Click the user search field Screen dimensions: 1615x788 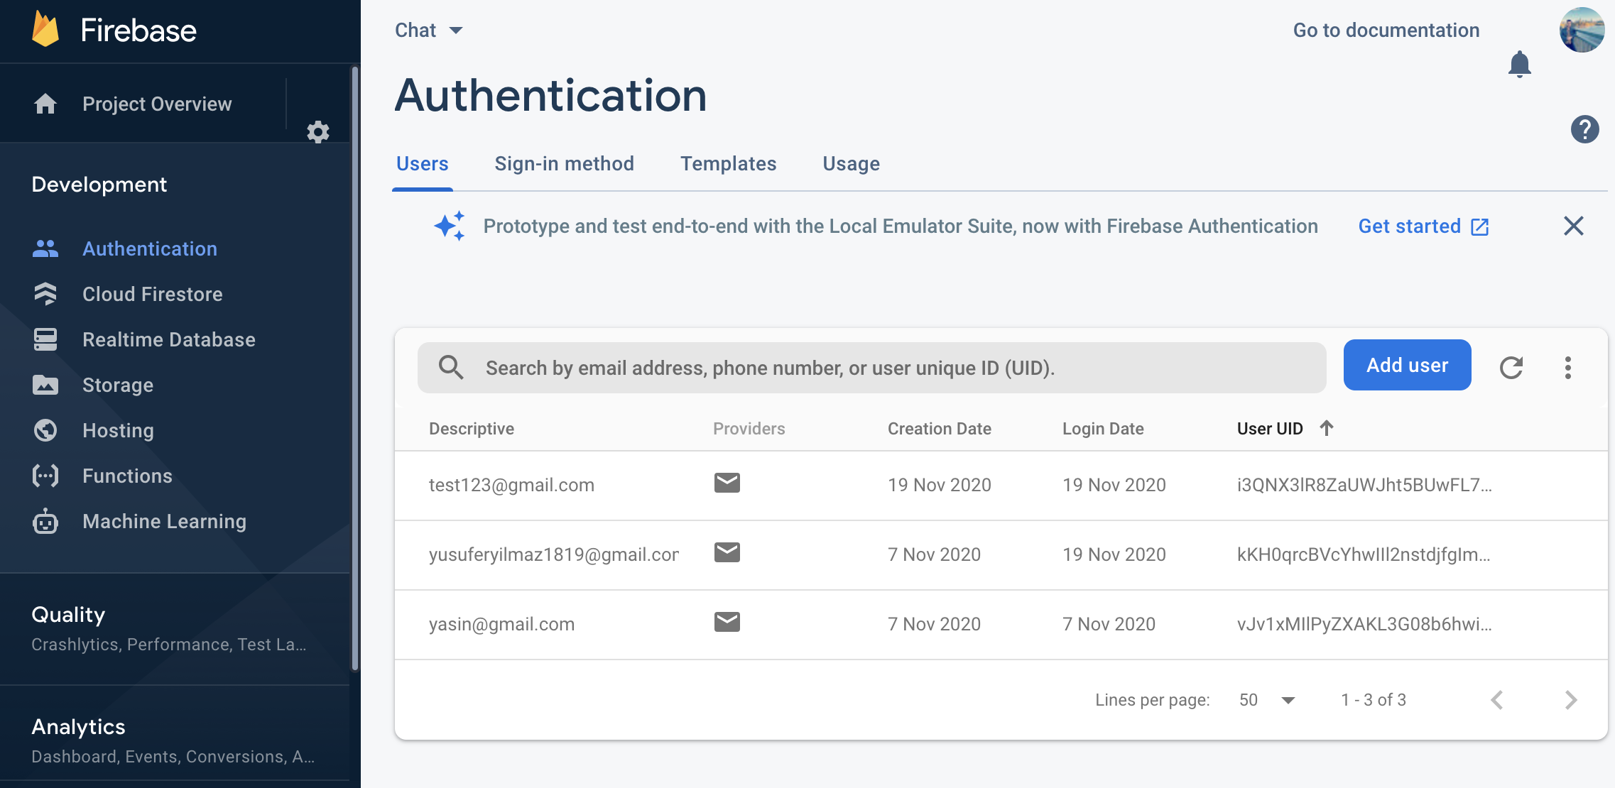pos(871,368)
